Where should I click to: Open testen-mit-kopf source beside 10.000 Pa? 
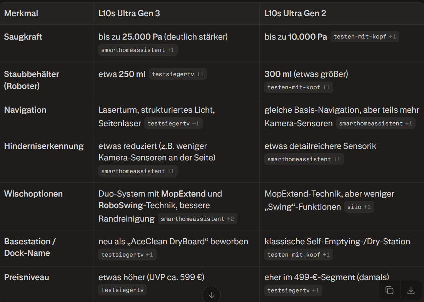(x=364, y=37)
